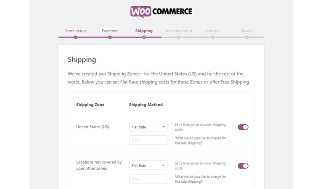Click the Activate step dot
Image resolution: width=323 pixels, height=189 pixels.
(x=212, y=37)
